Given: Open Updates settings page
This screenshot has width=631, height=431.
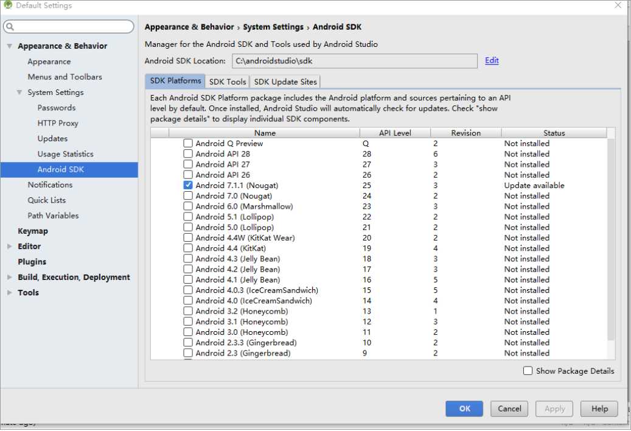Looking at the screenshot, I should pos(52,138).
